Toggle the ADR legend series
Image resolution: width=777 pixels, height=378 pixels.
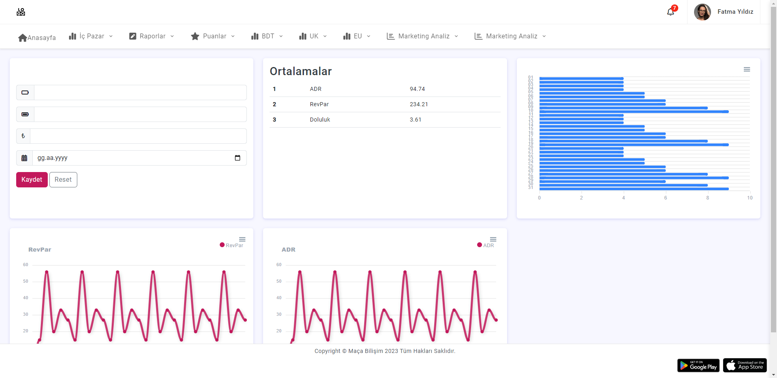tap(486, 245)
